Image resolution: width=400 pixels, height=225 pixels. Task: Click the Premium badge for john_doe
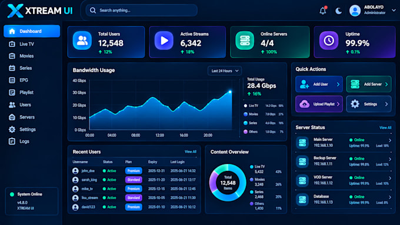tap(134, 171)
